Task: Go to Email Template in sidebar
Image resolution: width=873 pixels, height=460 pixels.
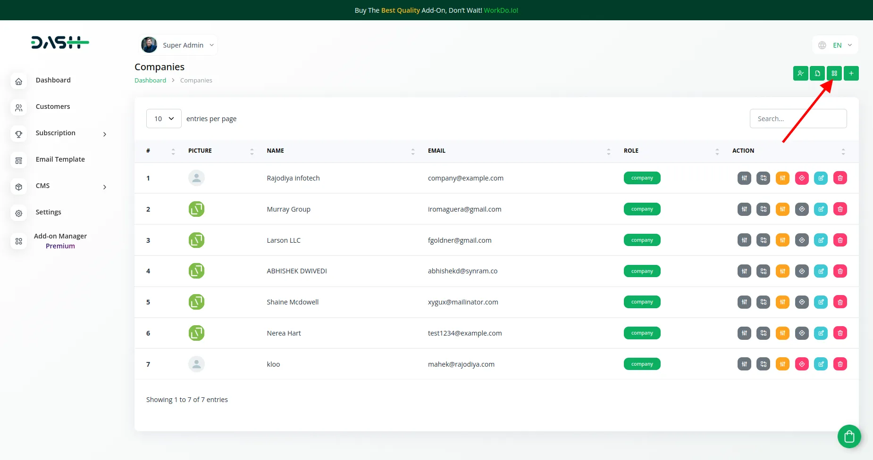Action: click(60, 160)
